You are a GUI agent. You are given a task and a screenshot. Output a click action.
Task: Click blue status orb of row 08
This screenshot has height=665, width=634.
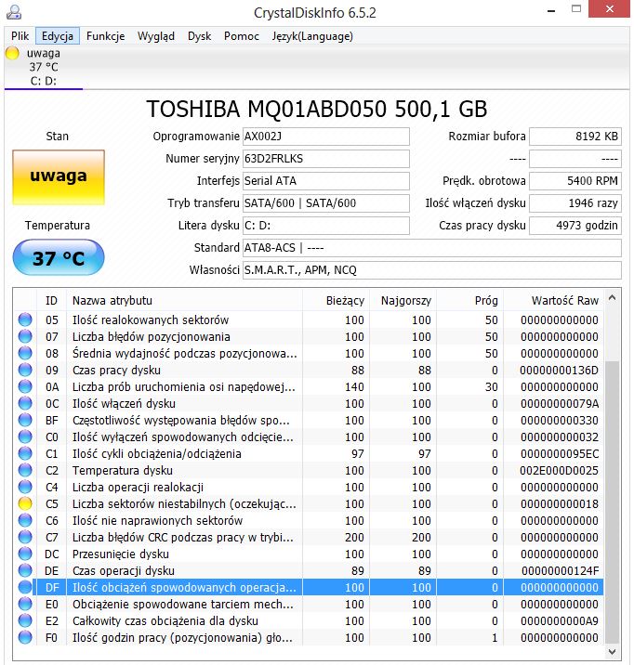25,353
